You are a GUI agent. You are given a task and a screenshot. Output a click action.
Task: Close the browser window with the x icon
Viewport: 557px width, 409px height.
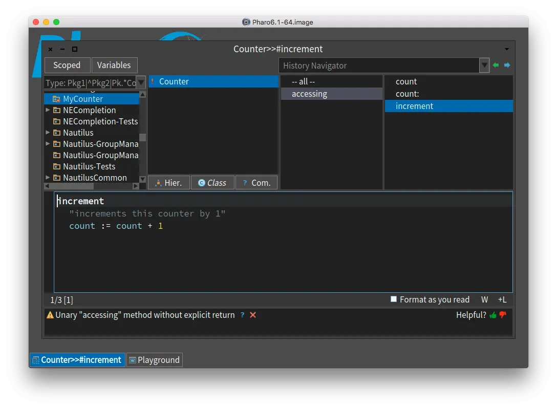click(51, 49)
